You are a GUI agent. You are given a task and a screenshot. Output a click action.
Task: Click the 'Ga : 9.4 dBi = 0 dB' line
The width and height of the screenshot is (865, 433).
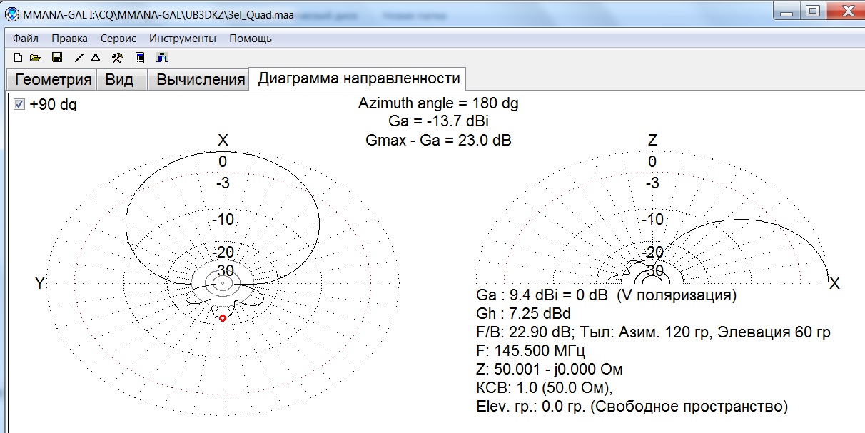click(x=606, y=295)
